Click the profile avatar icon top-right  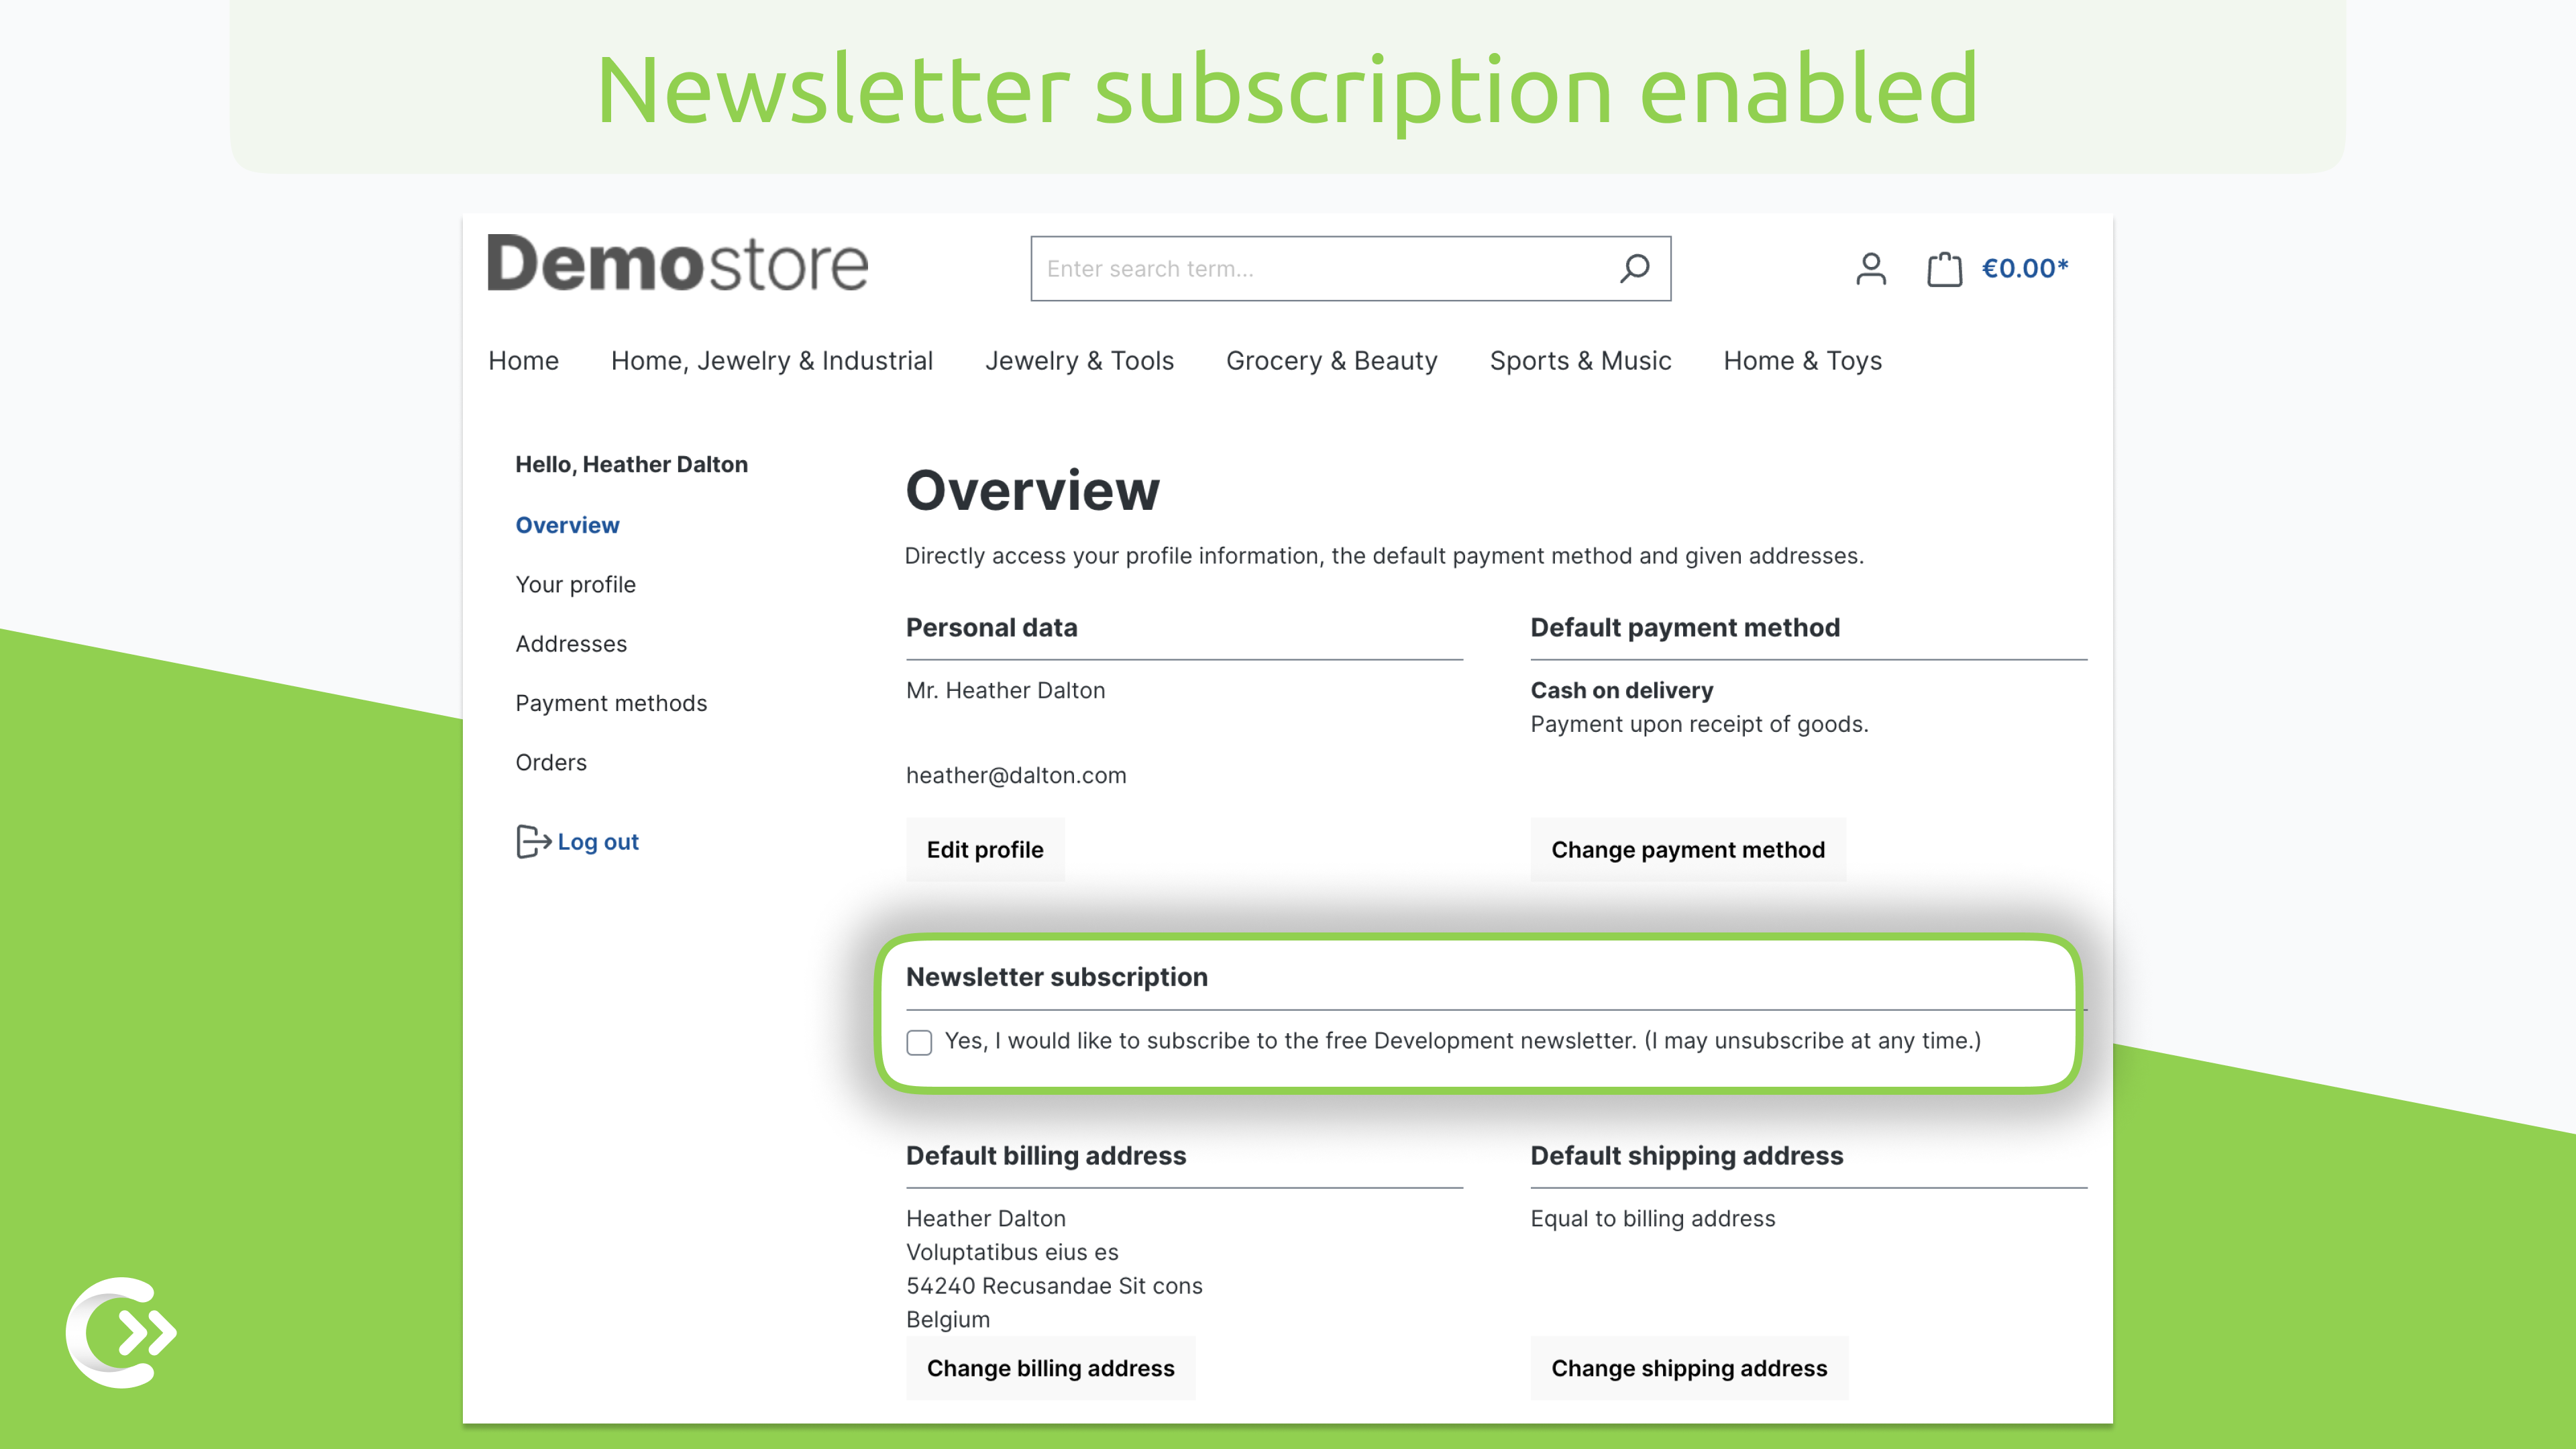(1870, 267)
